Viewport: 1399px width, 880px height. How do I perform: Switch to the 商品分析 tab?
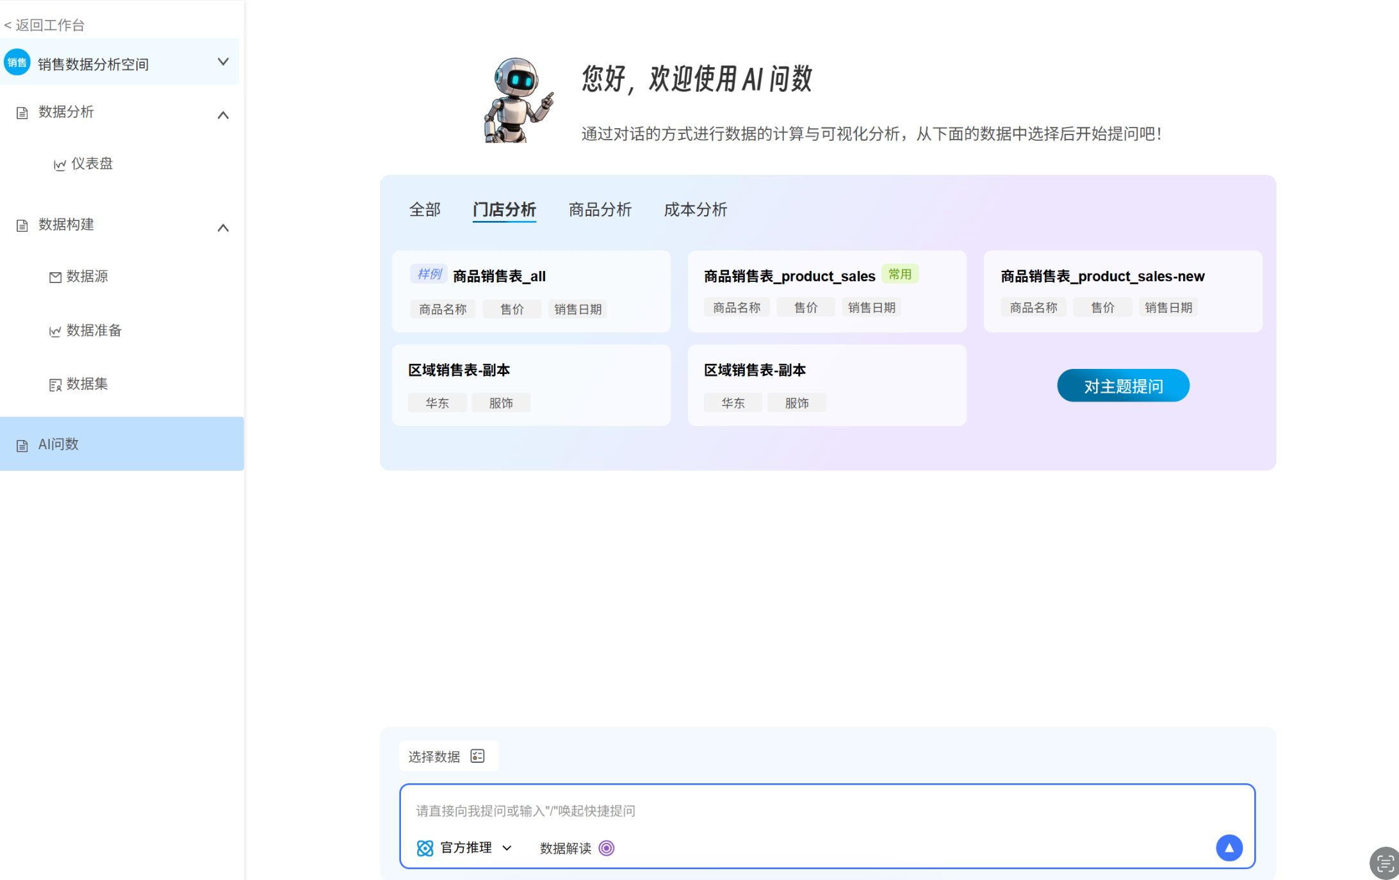point(600,209)
